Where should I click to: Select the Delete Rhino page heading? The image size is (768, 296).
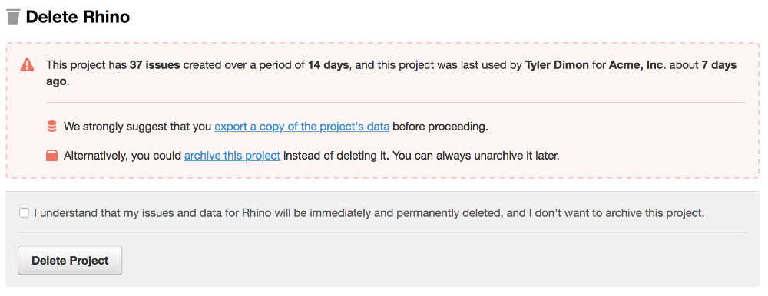pos(78,18)
